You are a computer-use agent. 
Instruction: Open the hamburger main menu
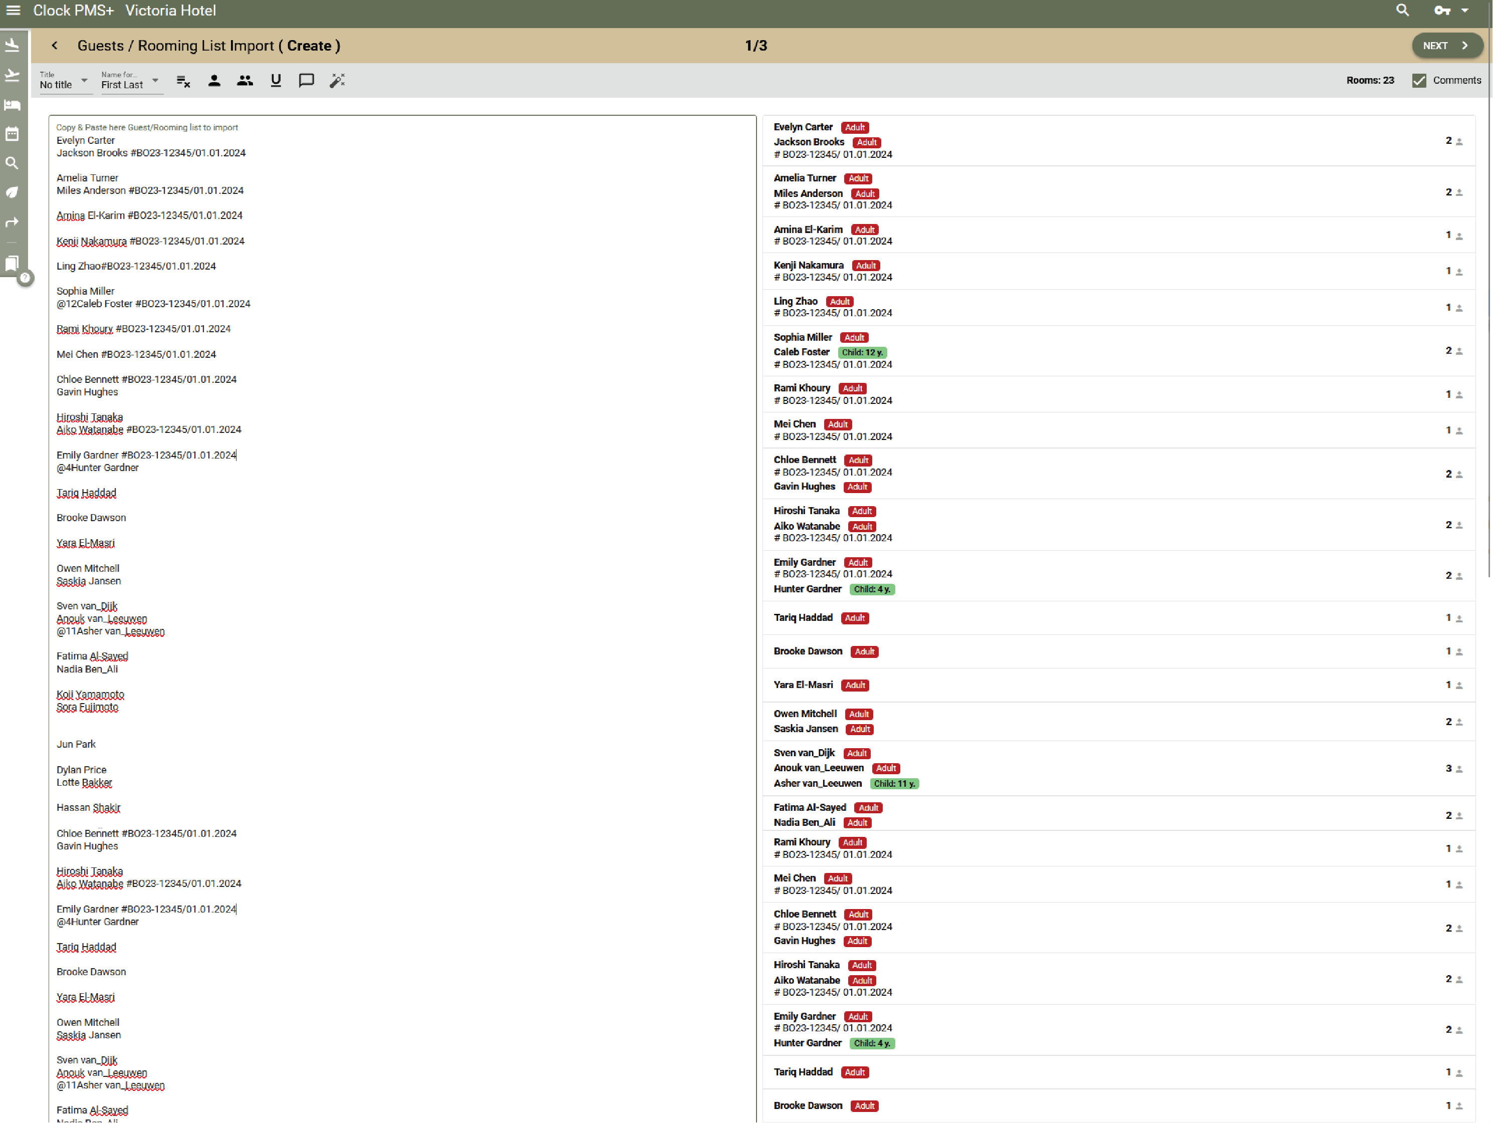13,10
